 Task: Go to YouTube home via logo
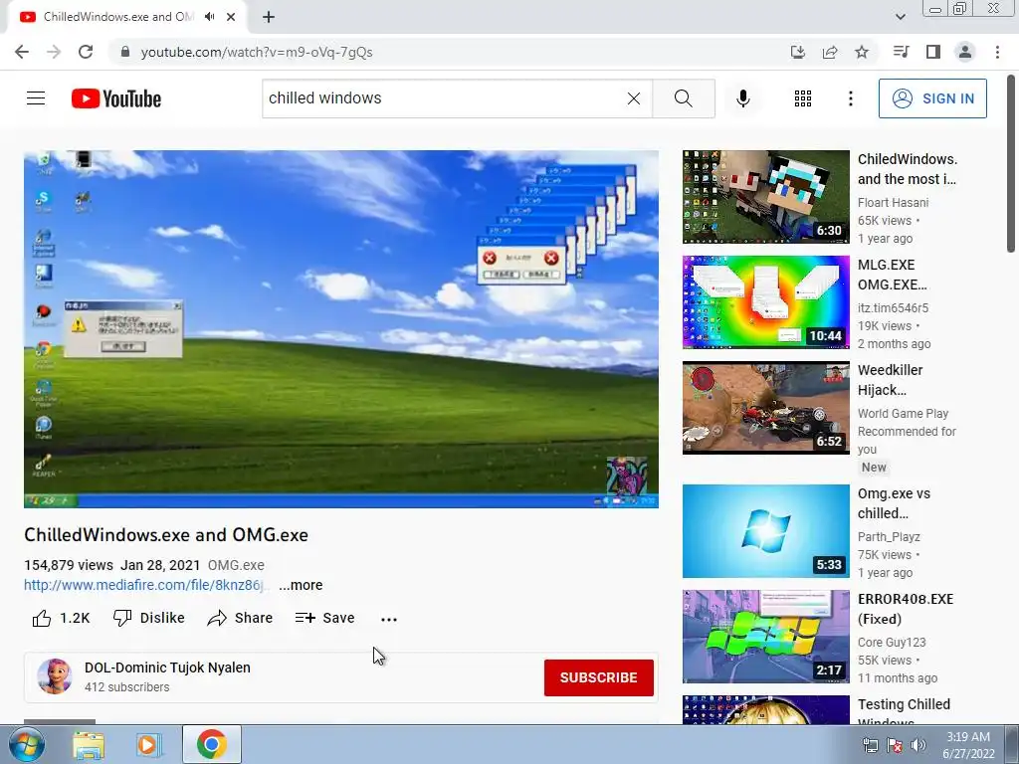[116, 98]
